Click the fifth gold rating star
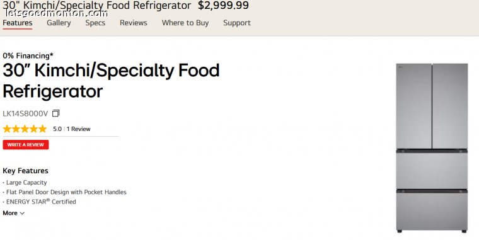Image resolution: width=479 pixels, height=240 pixels. pyautogui.click(x=42, y=129)
